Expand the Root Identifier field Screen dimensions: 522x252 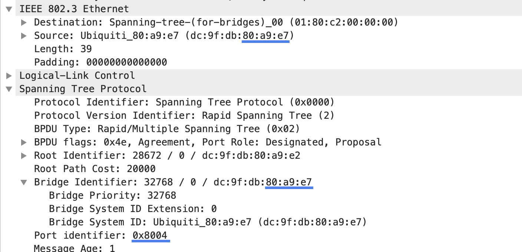pos(24,156)
